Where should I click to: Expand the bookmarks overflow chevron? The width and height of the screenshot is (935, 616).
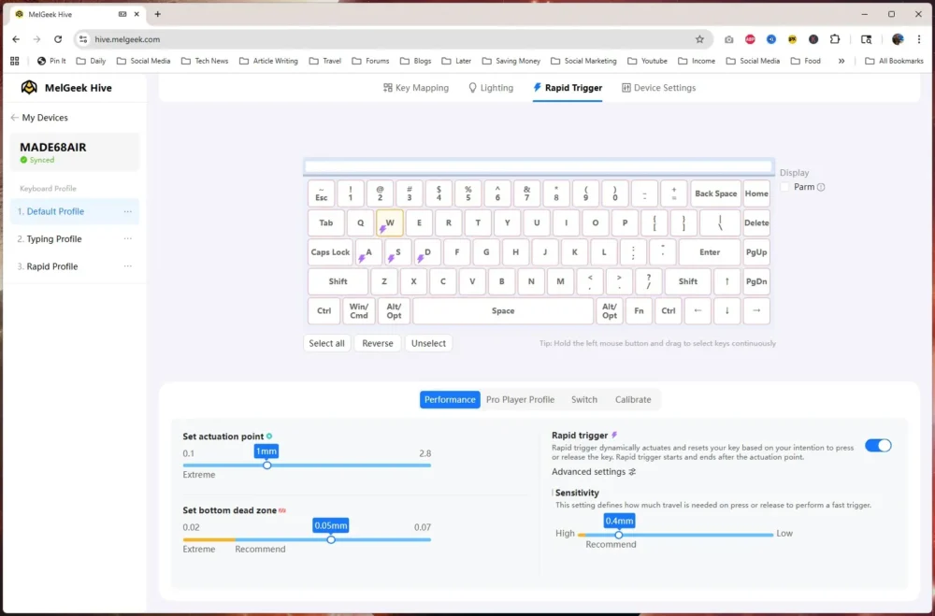point(841,61)
